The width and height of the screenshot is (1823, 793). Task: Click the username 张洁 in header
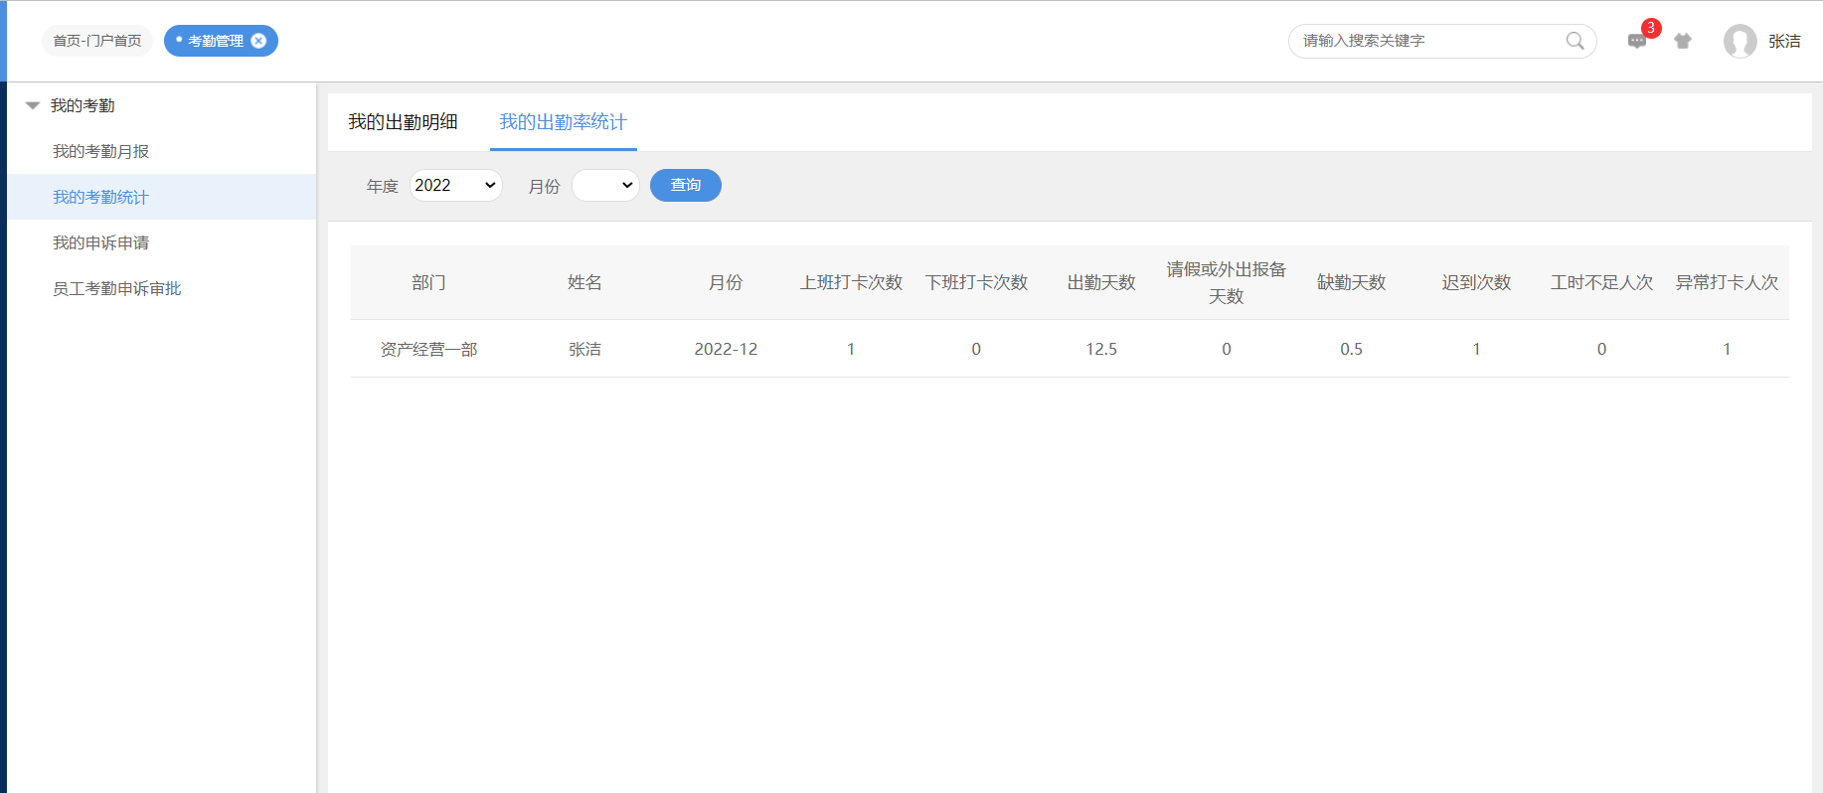click(1784, 41)
